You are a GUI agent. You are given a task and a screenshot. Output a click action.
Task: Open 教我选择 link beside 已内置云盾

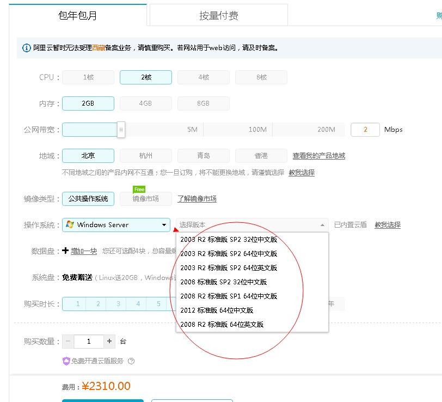tap(388, 225)
